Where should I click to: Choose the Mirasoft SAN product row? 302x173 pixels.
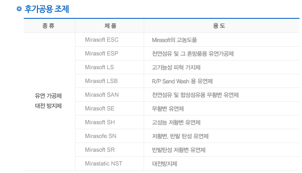coord(102,95)
